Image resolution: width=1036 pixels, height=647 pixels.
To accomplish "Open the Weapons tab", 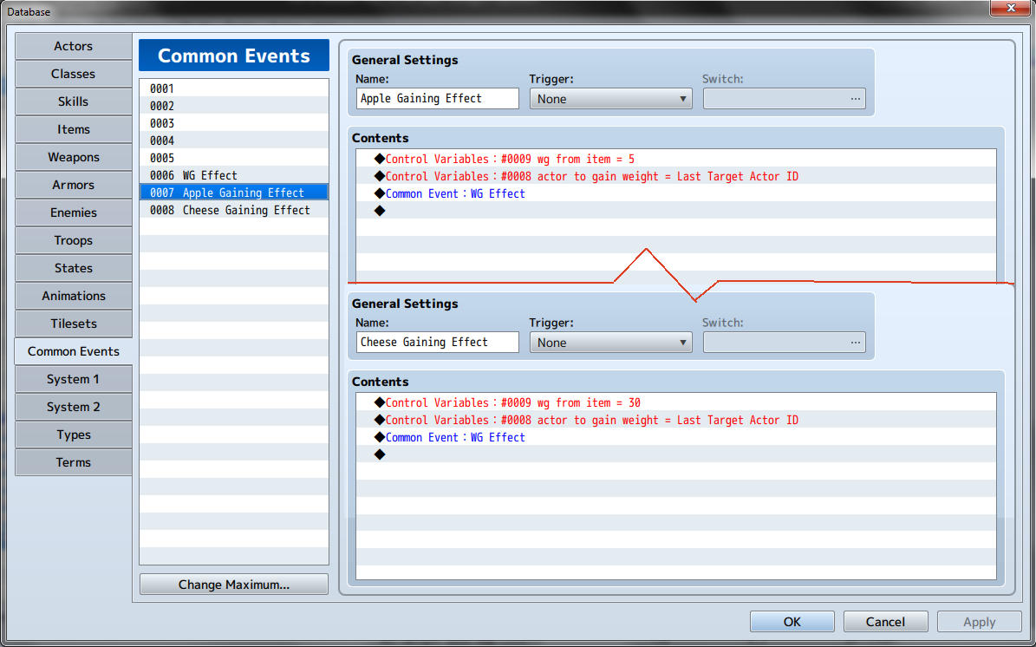I will pyautogui.click(x=74, y=157).
